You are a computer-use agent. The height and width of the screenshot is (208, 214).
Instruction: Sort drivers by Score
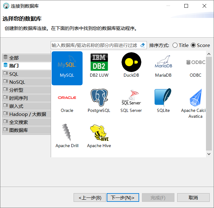coord(200,45)
